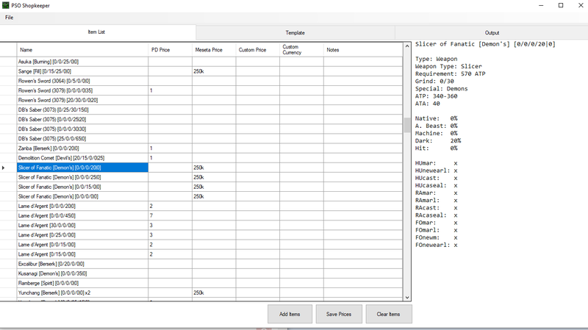588x330 pixels.
Task: Select Flowen's Sword (3064) [0/5/0/0|0]
Action: [x=82, y=81]
